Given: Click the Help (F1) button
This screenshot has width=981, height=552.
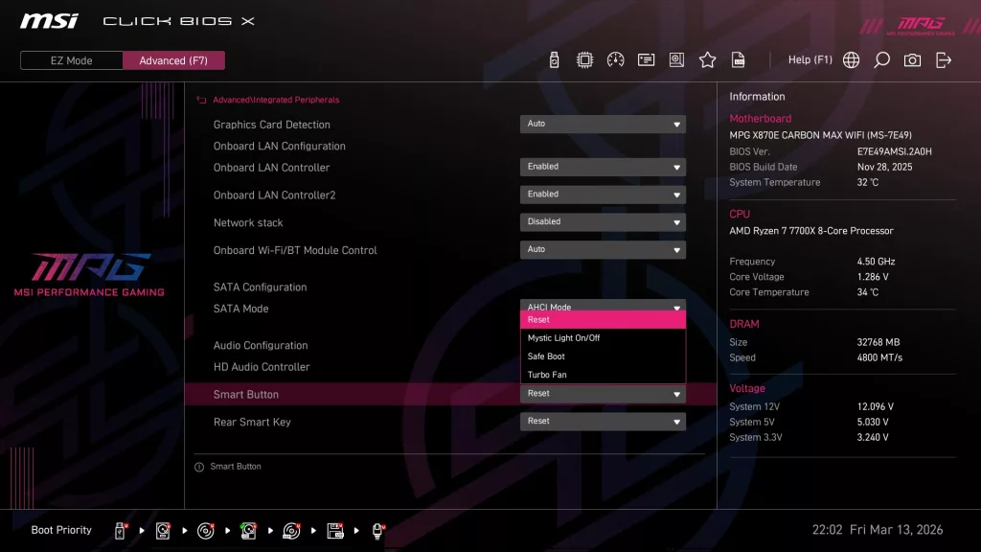Looking at the screenshot, I should tap(810, 59).
